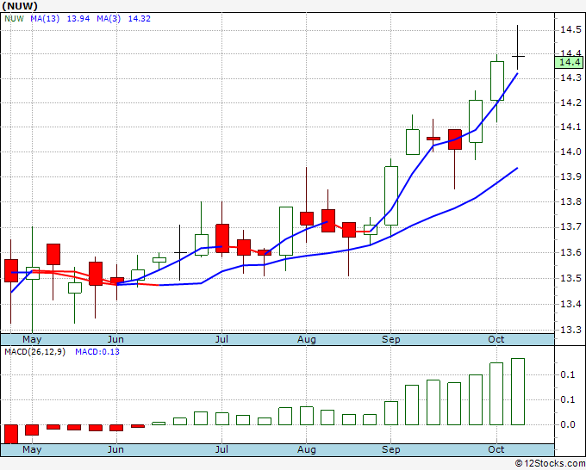Click May on the price chart axis
The width and height of the screenshot is (586, 470).
tap(32, 340)
